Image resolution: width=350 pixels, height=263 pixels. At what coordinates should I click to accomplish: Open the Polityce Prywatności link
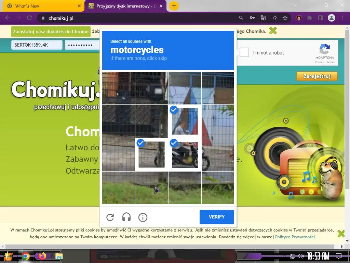click(295, 237)
